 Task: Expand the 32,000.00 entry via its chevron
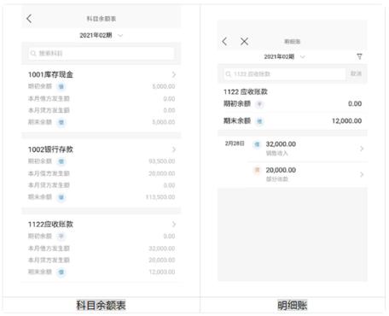coord(362,149)
